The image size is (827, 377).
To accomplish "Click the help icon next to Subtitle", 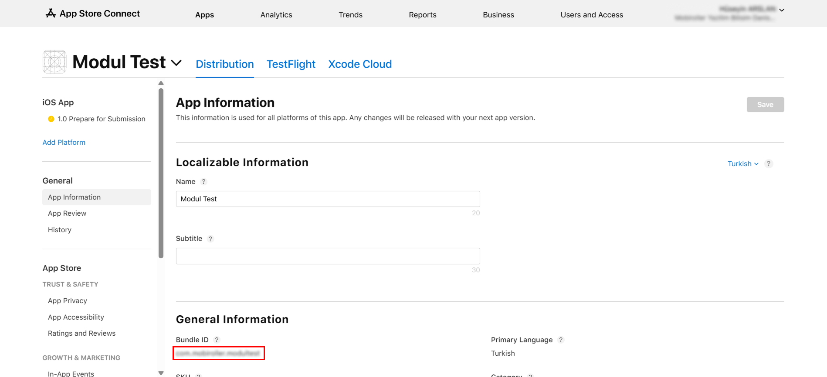I will coord(210,239).
